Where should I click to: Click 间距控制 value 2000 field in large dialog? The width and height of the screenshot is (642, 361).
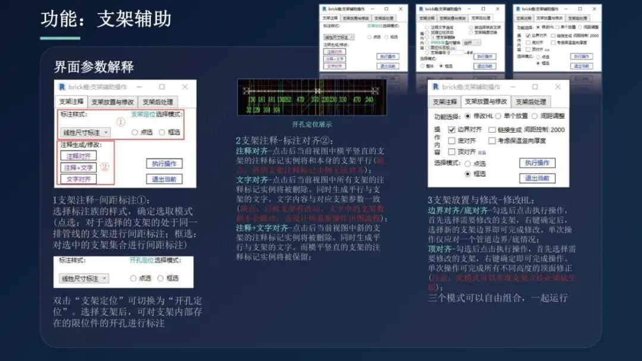558,130
